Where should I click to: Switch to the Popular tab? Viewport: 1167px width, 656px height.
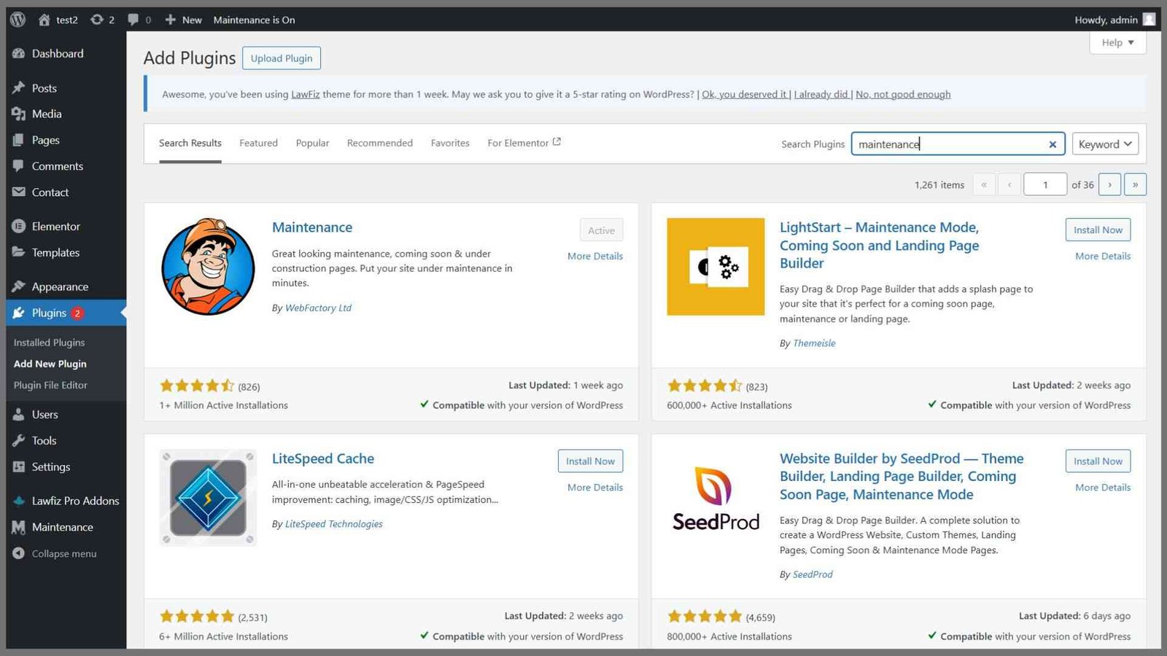[312, 143]
